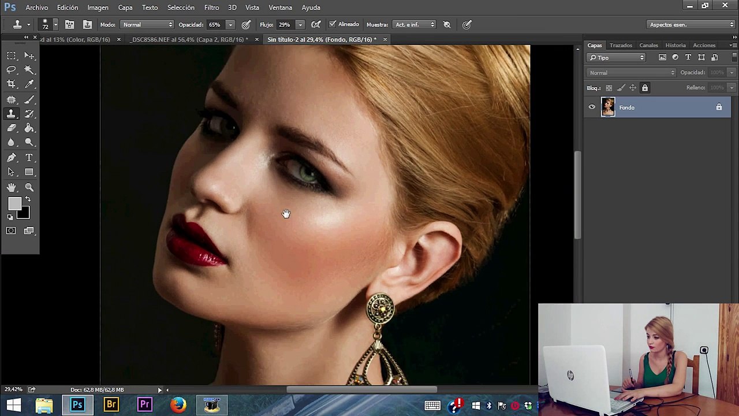Filter layers by pixel layers
Screen dimensions: 739x416
[x=662, y=57]
